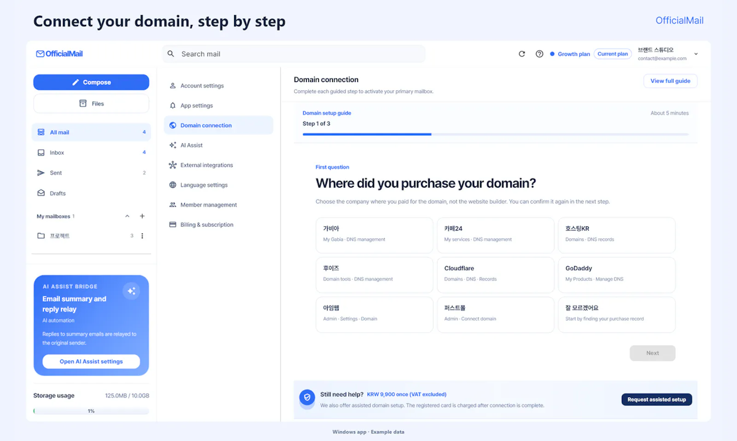Viewport: 737px width, 441px height.
Task: Open Billing & subscription
Action: pos(218,224)
